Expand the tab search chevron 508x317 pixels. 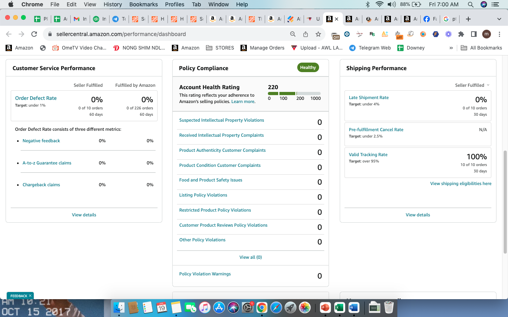click(x=499, y=19)
